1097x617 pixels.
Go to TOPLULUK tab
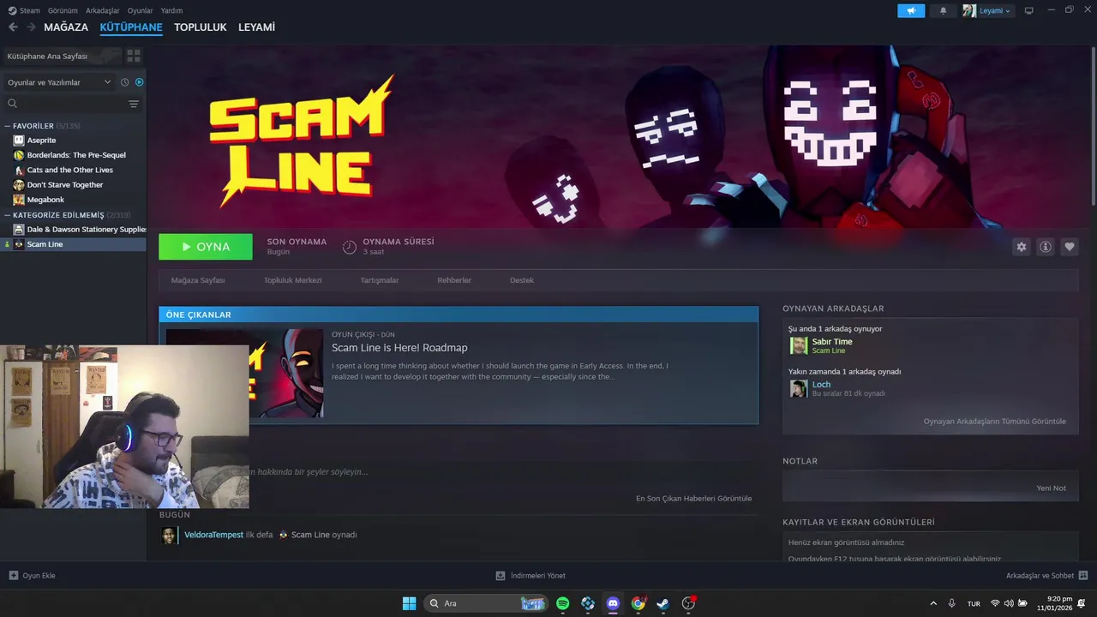200,27
